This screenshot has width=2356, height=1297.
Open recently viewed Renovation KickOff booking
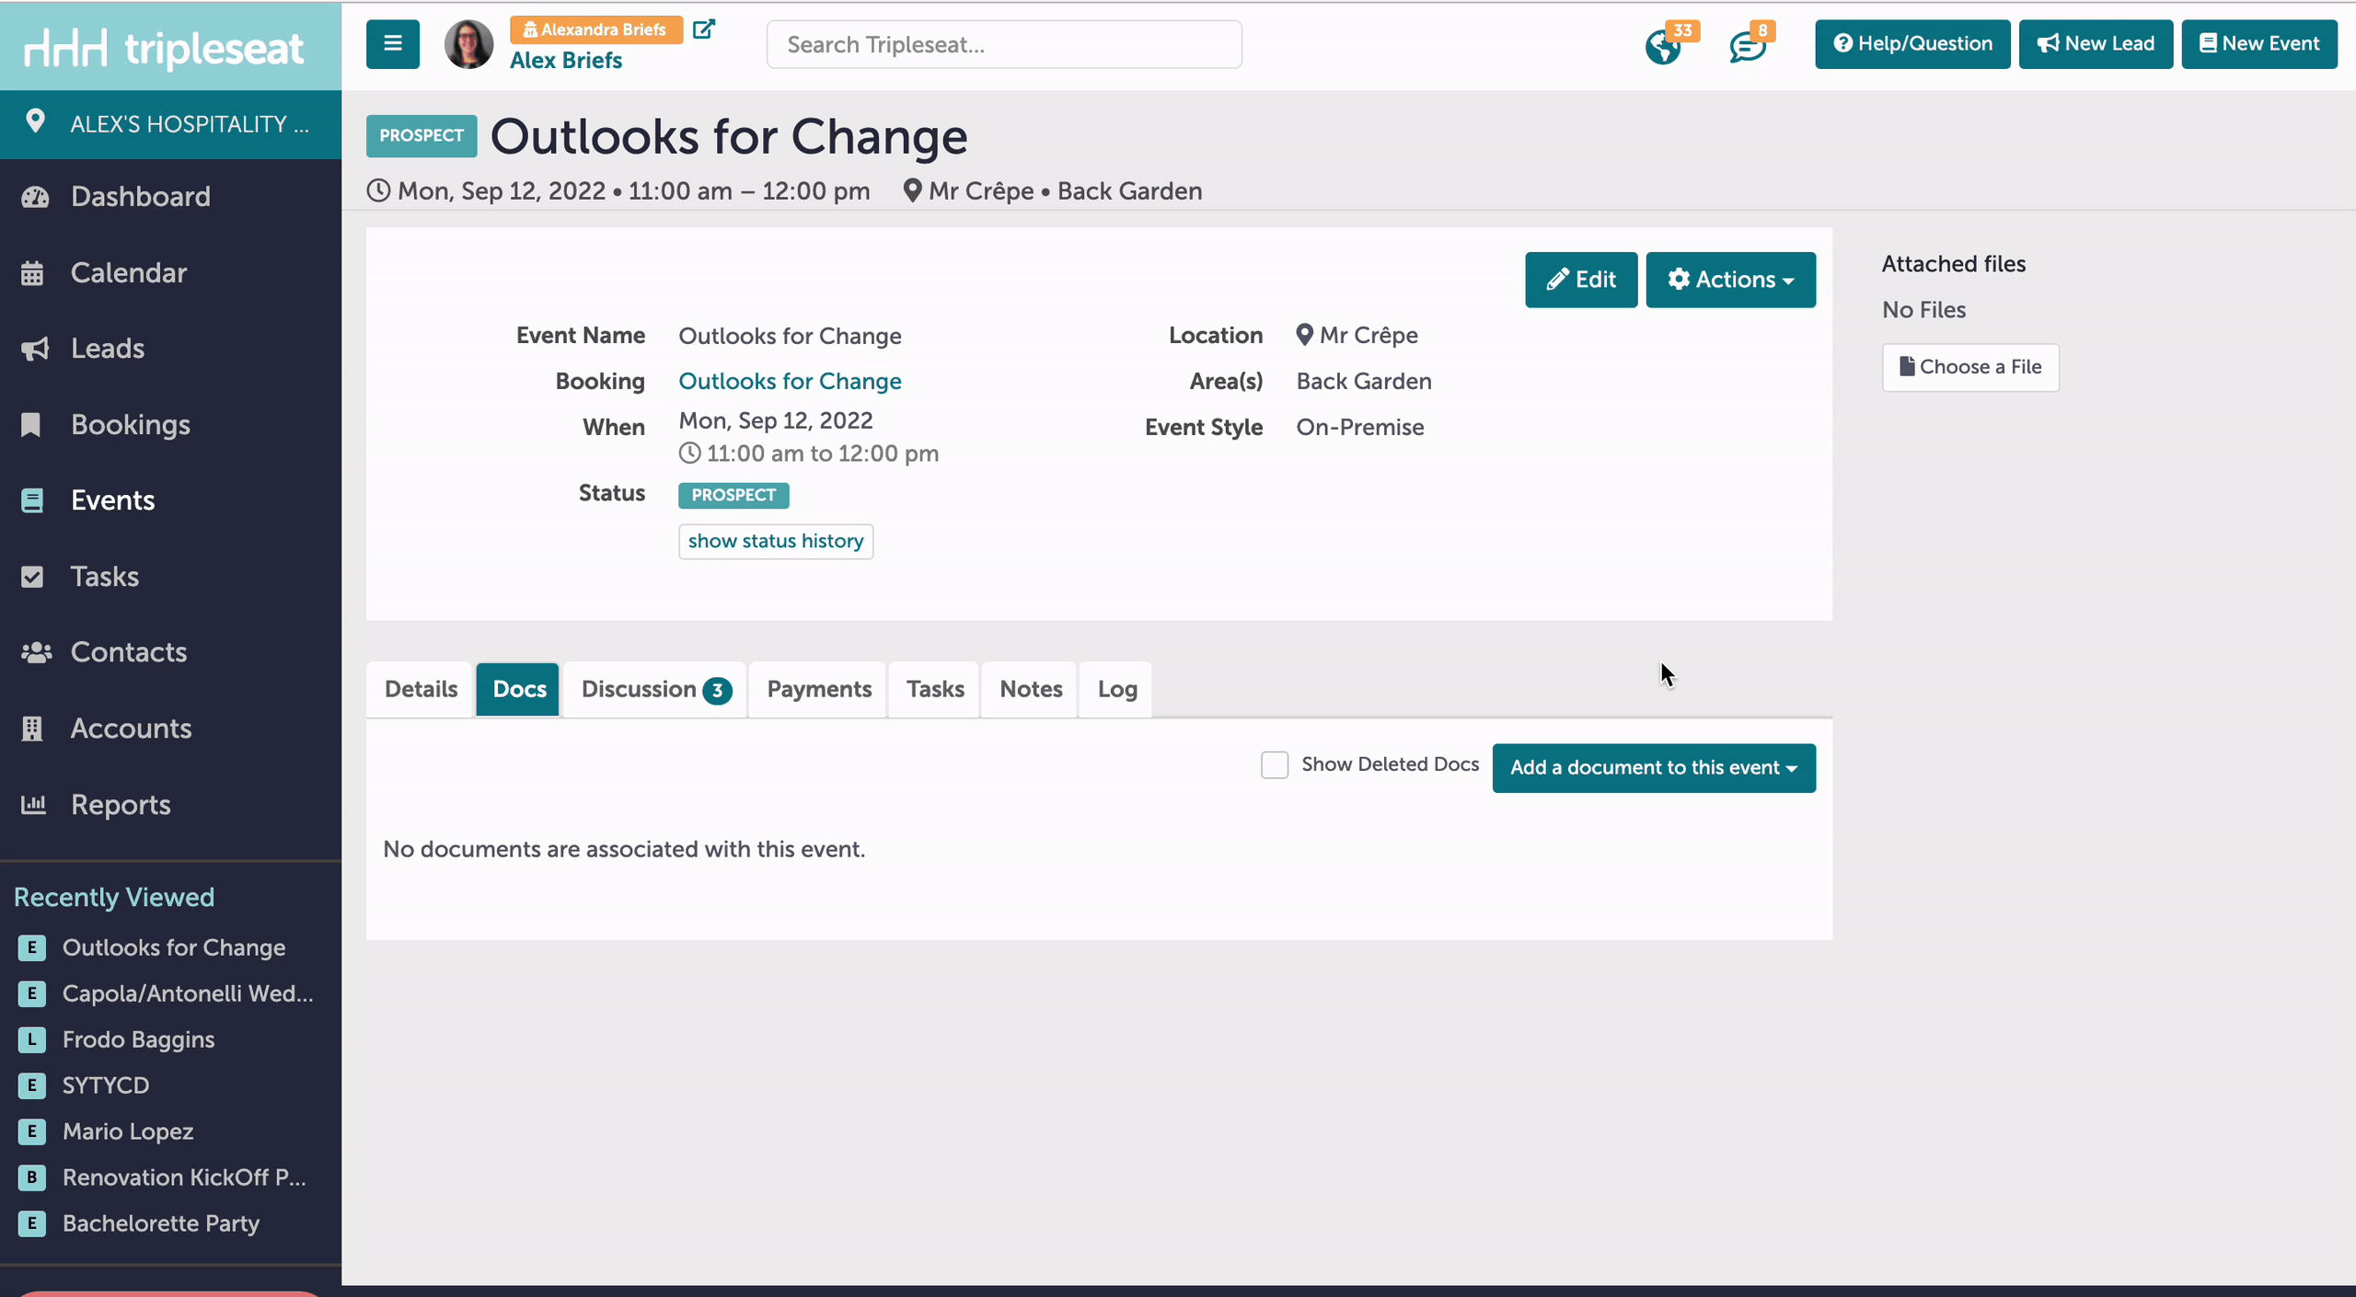pyautogui.click(x=184, y=1177)
